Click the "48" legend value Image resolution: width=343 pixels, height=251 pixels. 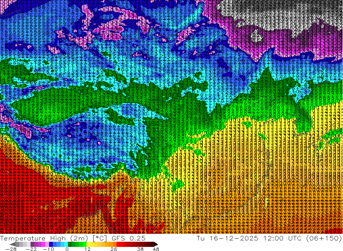click(x=156, y=249)
